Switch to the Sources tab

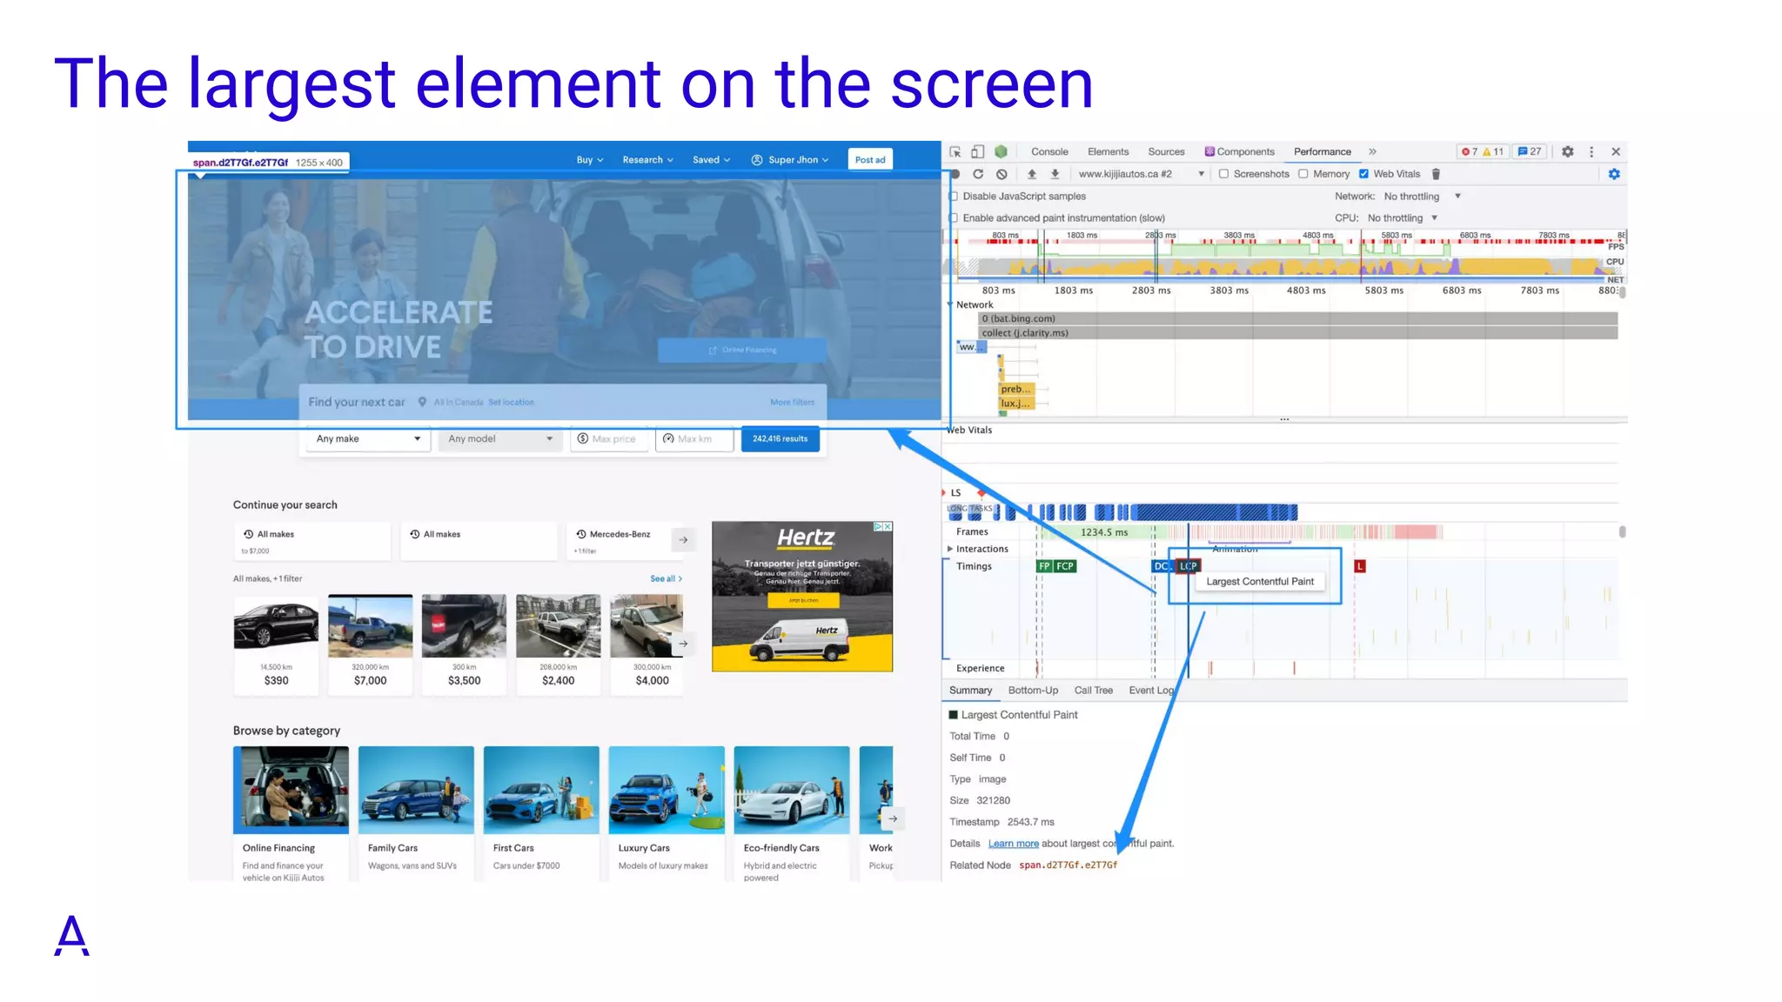[x=1166, y=151]
